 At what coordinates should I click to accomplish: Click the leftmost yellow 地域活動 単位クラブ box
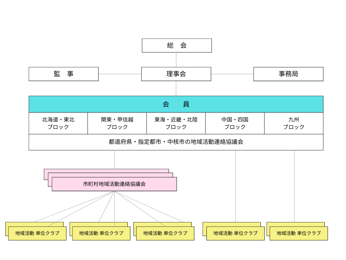(37, 233)
